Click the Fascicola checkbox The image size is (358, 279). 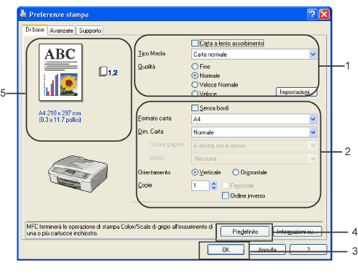coord(226,185)
